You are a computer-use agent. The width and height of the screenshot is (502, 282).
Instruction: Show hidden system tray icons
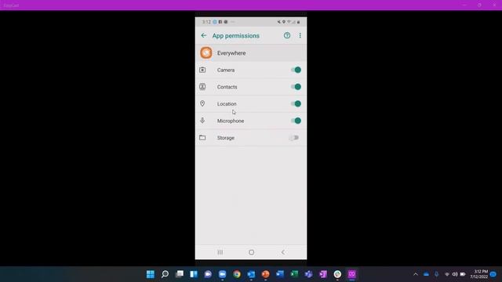(416, 274)
